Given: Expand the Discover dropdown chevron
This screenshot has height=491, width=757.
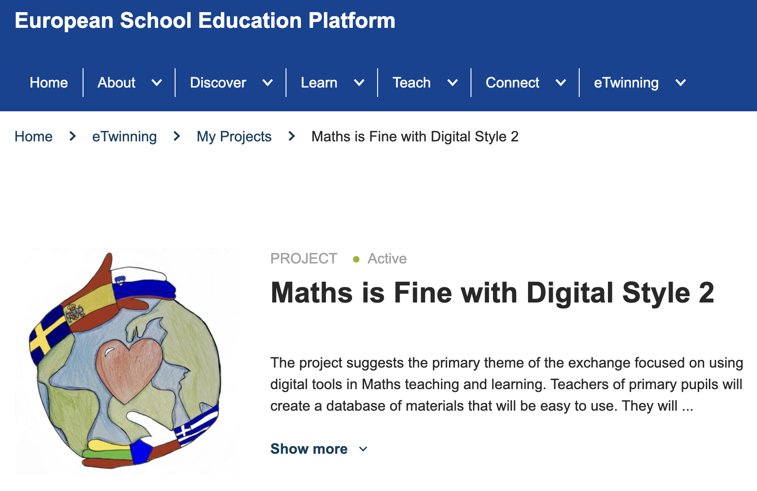Looking at the screenshot, I should click(x=268, y=83).
